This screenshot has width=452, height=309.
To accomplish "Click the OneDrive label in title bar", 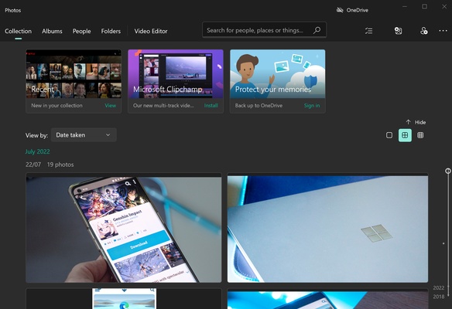I will coord(357,10).
